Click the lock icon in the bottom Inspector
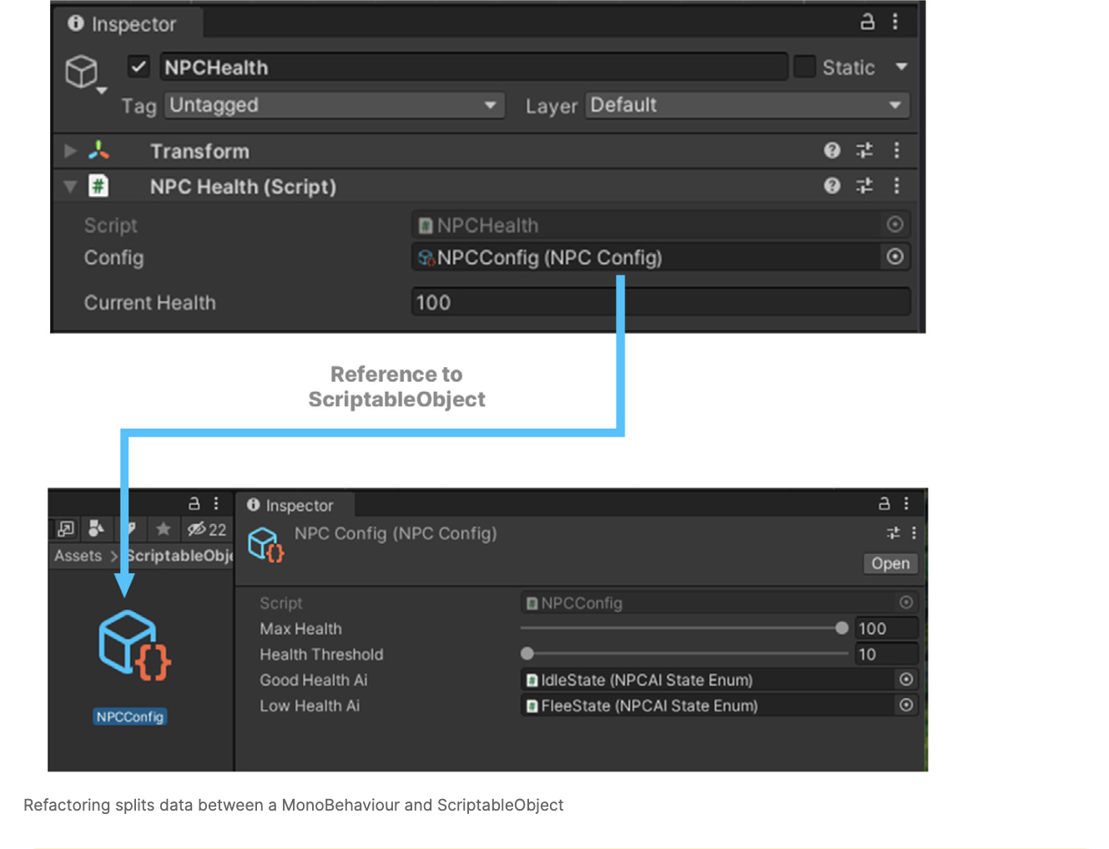Image resolution: width=1109 pixels, height=849 pixels. click(x=884, y=503)
